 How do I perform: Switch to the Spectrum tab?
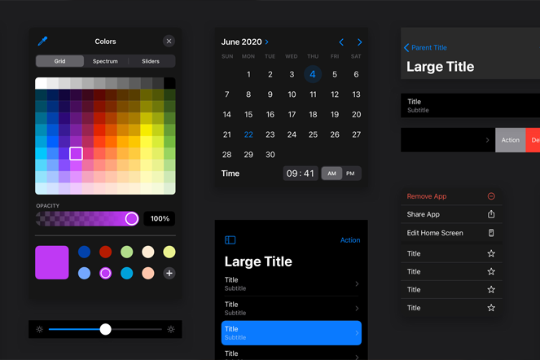pos(105,61)
